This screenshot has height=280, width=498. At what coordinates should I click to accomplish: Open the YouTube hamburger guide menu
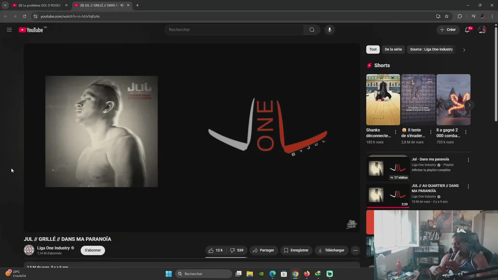pos(9,30)
